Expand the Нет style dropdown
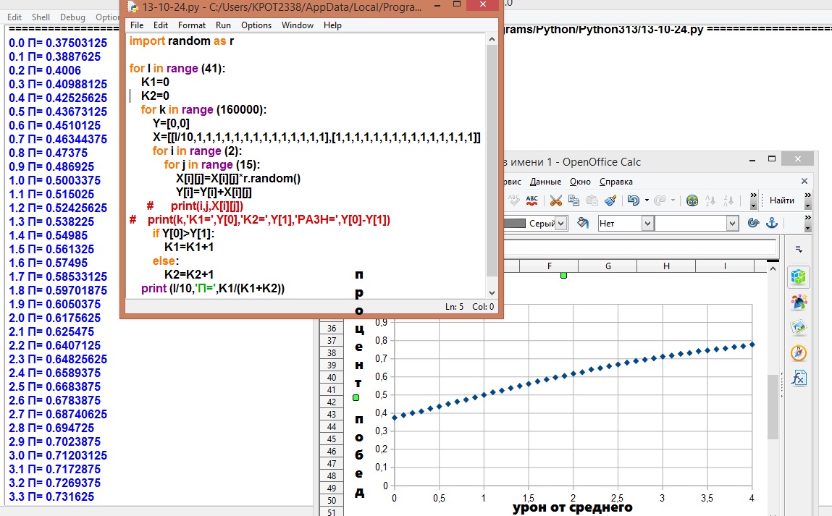This screenshot has height=516, width=832. (x=647, y=224)
